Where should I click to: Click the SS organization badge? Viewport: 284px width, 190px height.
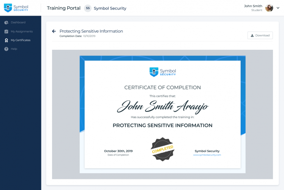pyautogui.click(x=88, y=8)
